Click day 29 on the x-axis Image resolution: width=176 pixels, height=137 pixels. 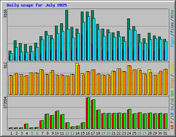(x=155, y=133)
